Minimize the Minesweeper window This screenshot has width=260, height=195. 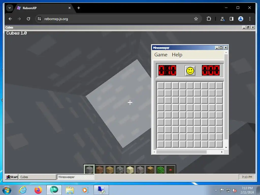(217, 48)
